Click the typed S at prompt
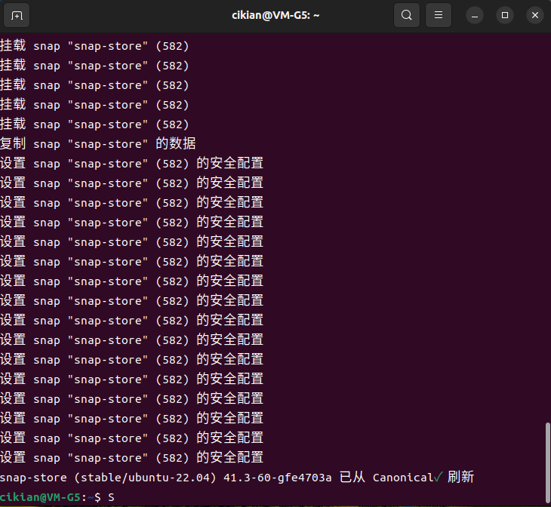The width and height of the screenshot is (551, 507). pos(111,497)
